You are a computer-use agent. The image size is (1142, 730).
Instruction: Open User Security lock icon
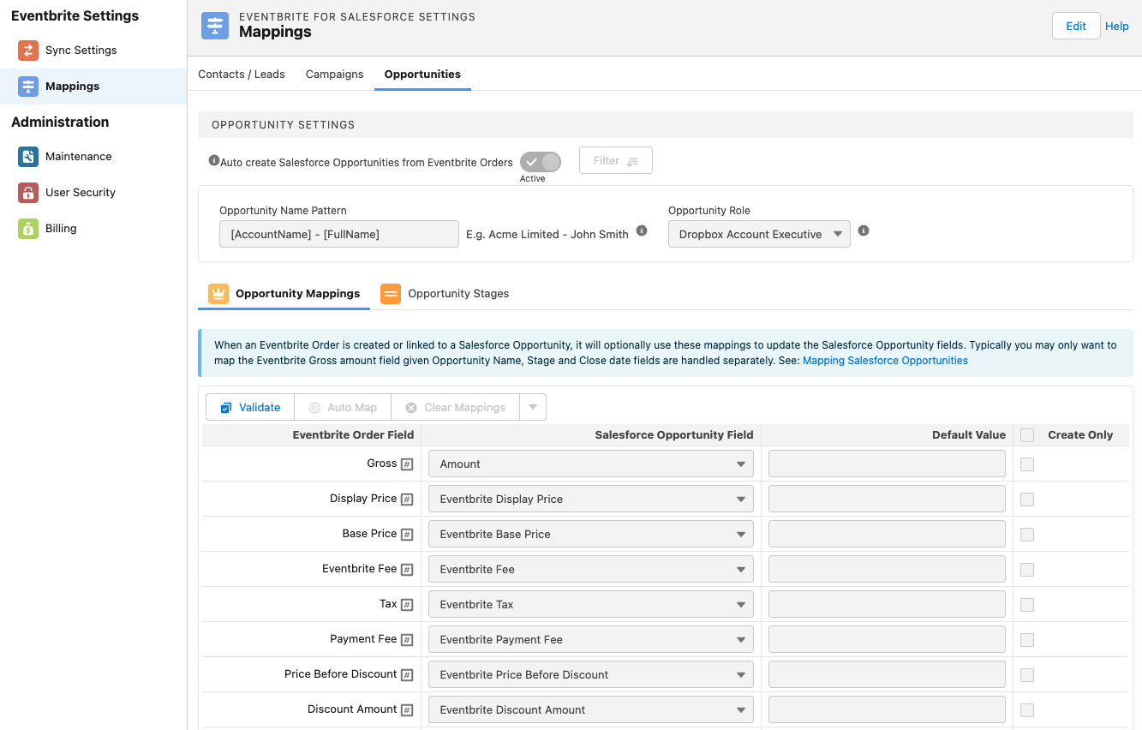28,193
